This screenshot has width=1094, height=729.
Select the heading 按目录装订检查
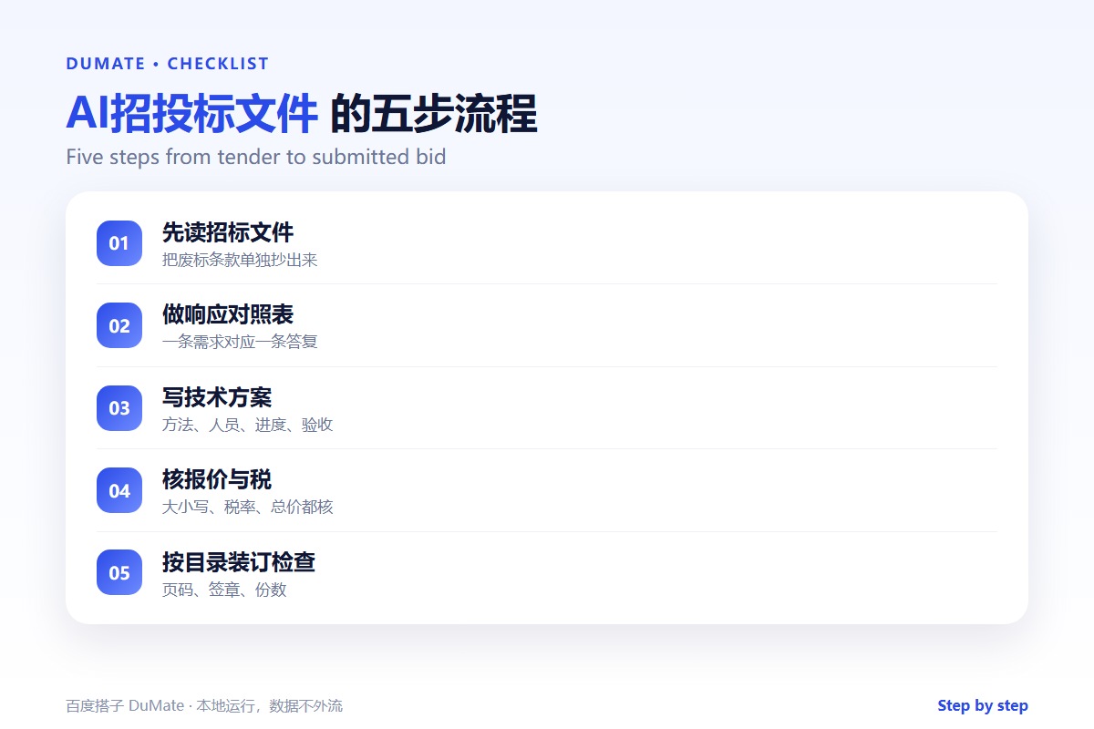coord(239,561)
